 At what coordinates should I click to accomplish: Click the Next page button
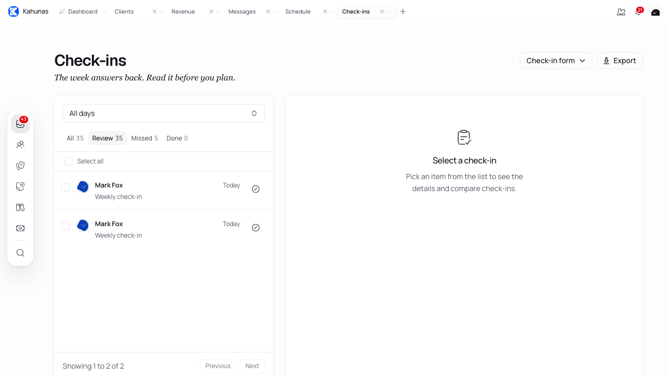(252, 366)
